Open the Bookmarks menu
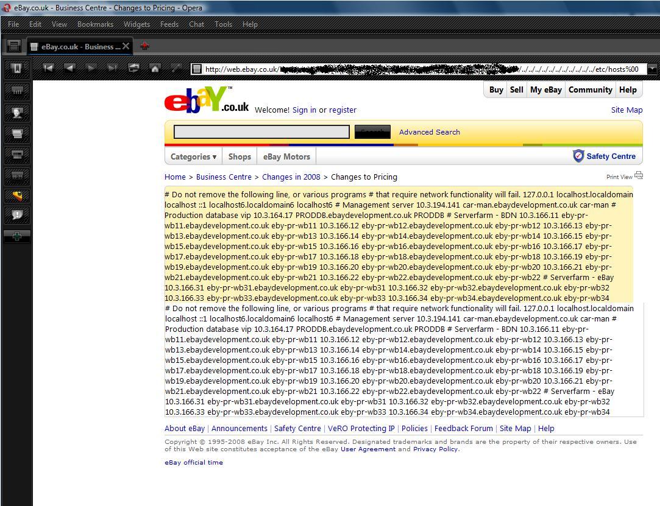Viewport: 660px width, 506px height. 95,24
